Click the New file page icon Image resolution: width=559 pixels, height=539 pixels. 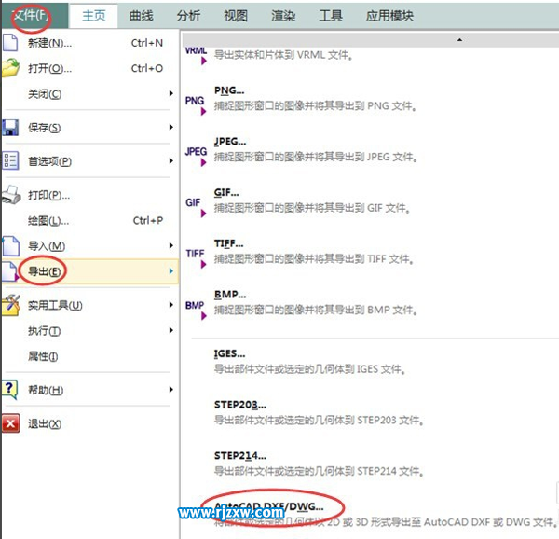click(10, 43)
